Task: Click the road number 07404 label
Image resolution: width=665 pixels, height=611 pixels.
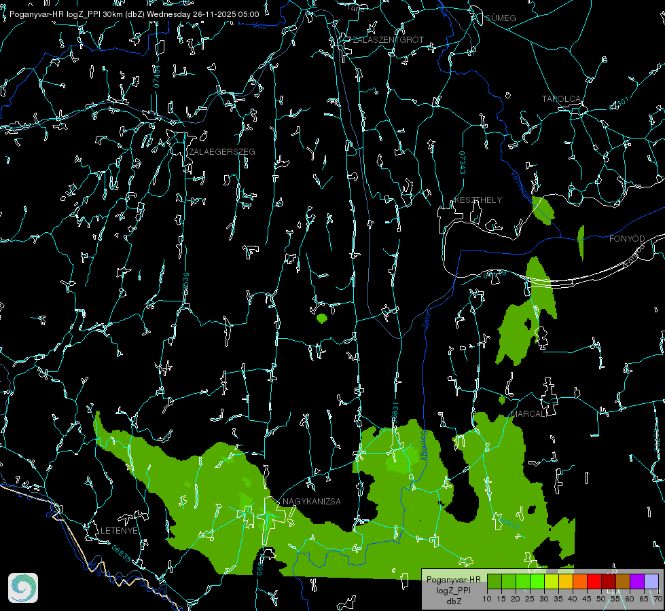Action: coord(156,77)
